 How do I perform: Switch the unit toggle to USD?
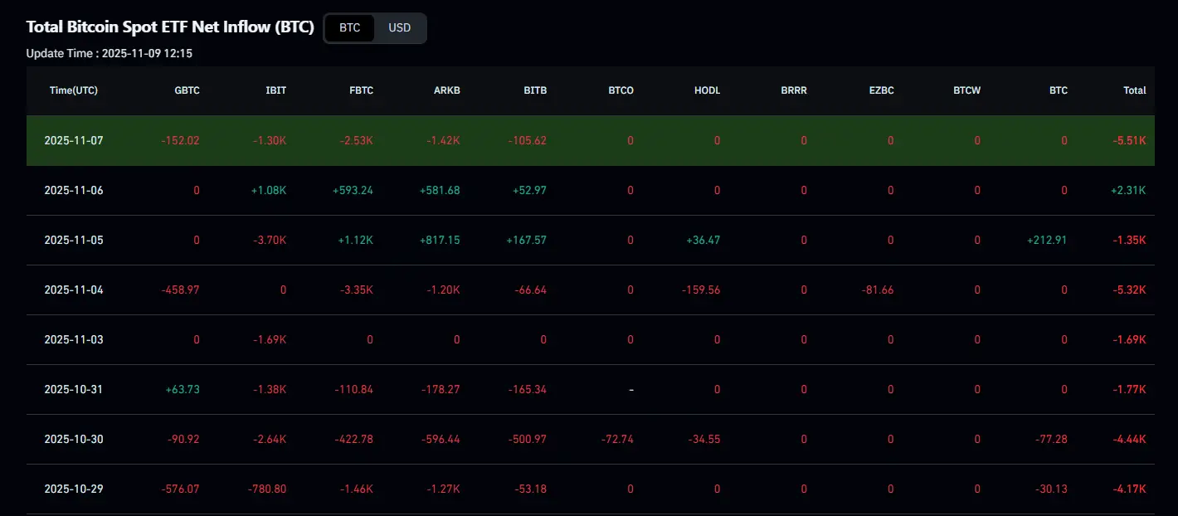[399, 27]
